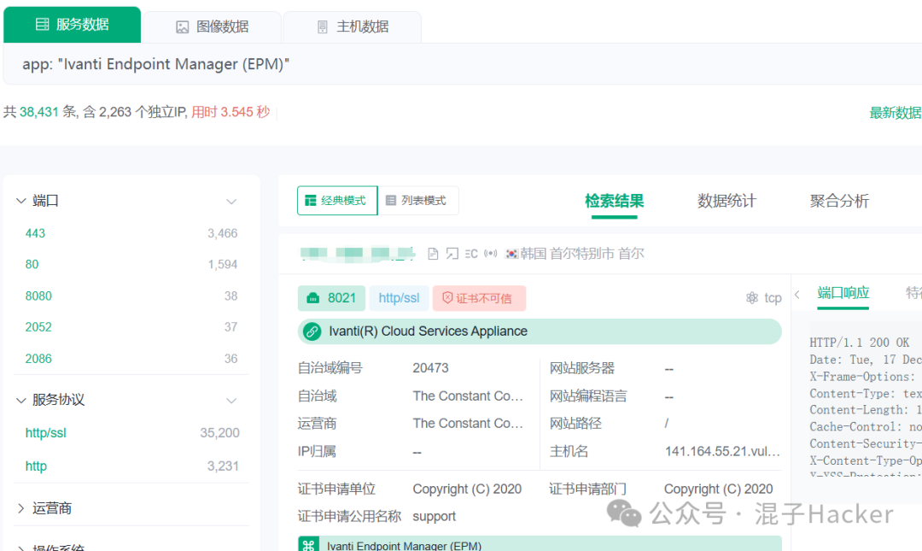Click the port 8021 badge
The image size is (922, 551).
click(x=331, y=298)
